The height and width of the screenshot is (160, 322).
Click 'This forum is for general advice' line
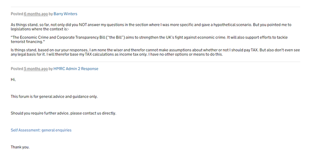[x=54, y=97]
